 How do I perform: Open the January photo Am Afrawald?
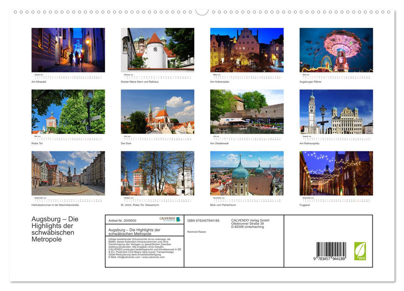(68, 49)
